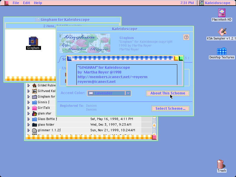Click the "GINGHAM" for Kaleidoscope heading line
This screenshot has height=177, width=236.
104,68
